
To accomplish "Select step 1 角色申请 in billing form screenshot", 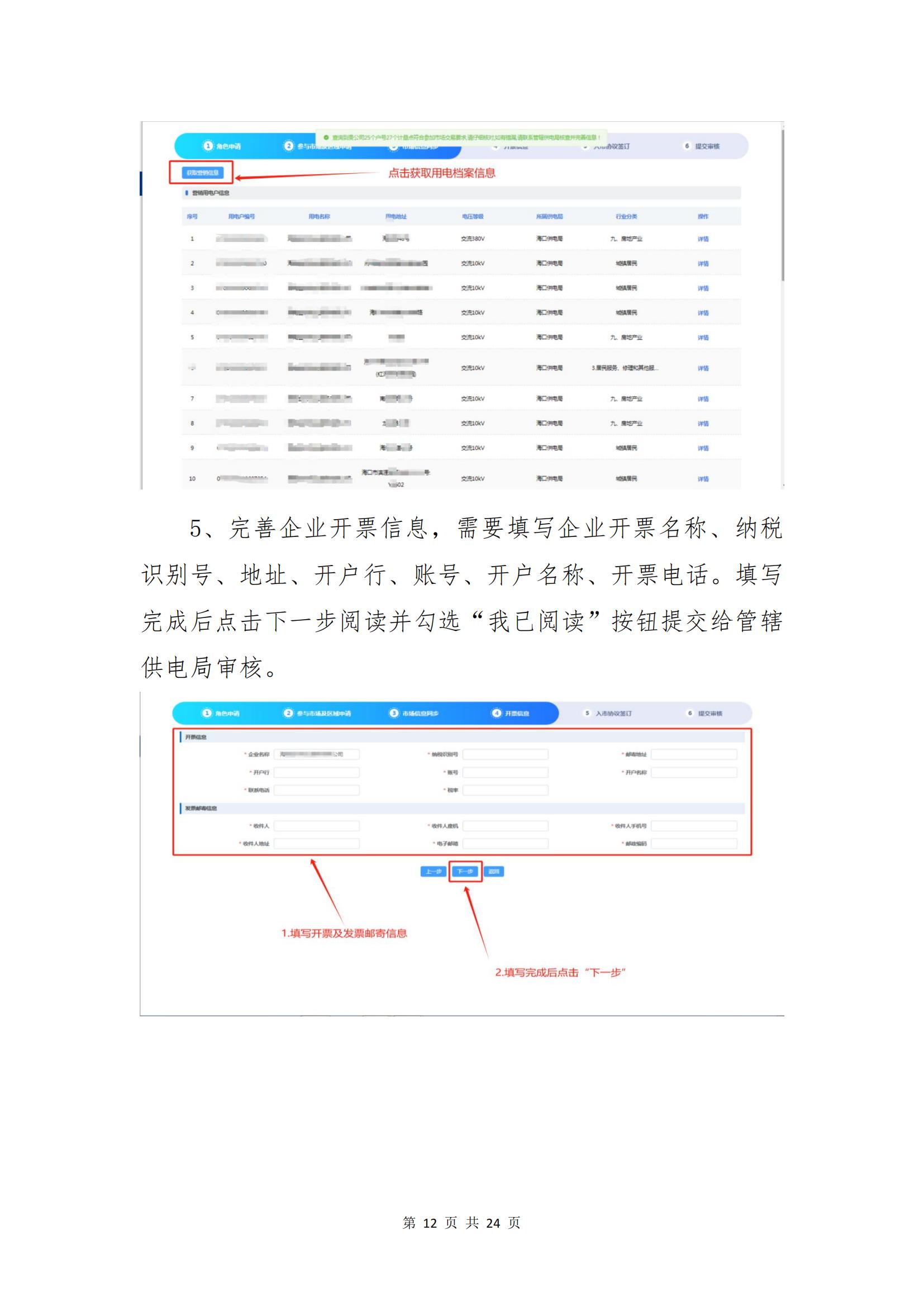I will point(221,713).
